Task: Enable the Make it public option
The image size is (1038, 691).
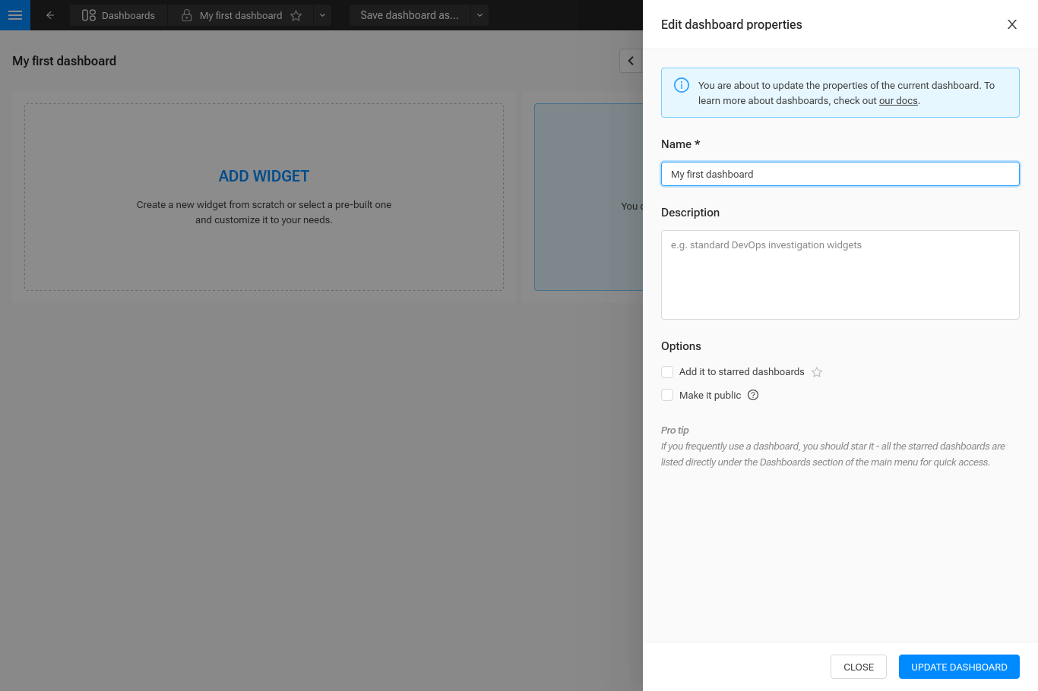Action: (667, 395)
